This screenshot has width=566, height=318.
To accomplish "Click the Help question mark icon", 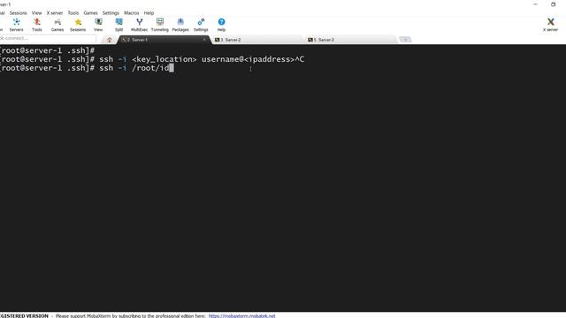I will tap(221, 25).
